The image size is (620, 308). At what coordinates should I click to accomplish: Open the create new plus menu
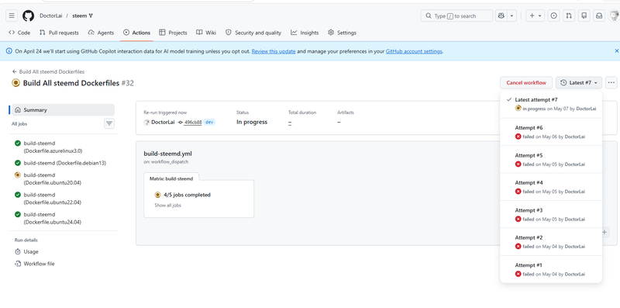tap(535, 16)
